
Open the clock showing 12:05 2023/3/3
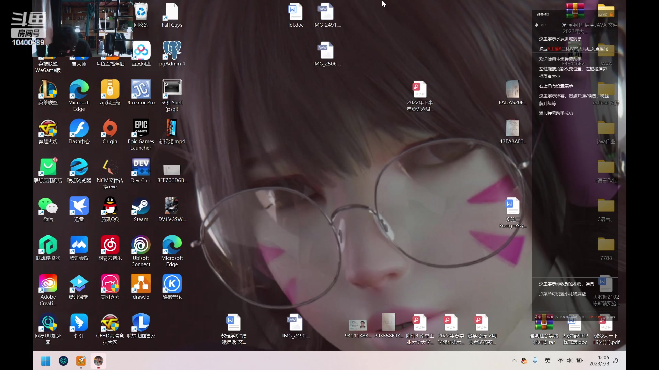coord(599,360)
